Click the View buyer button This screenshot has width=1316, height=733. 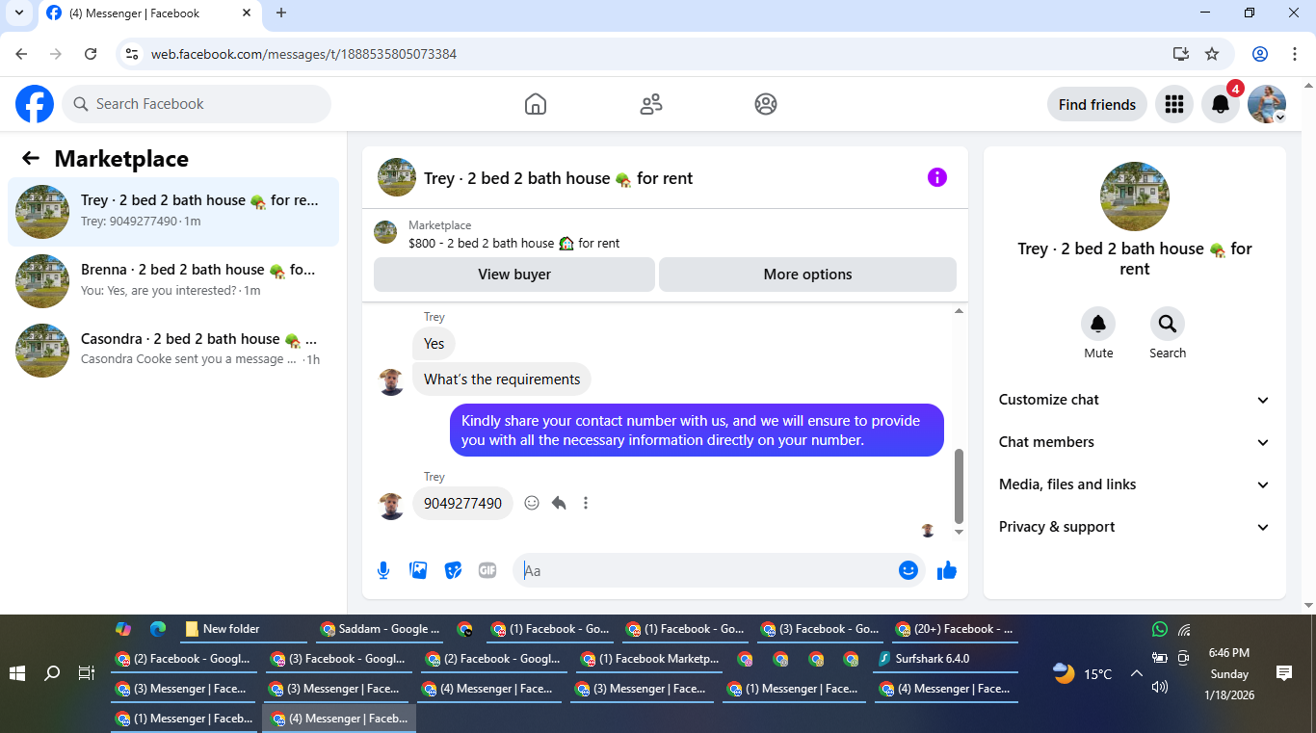[514, 275]
